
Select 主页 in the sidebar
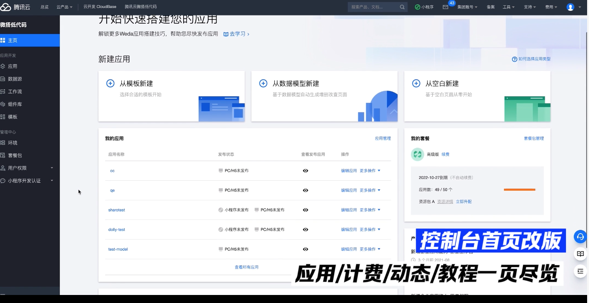point(30,41)
